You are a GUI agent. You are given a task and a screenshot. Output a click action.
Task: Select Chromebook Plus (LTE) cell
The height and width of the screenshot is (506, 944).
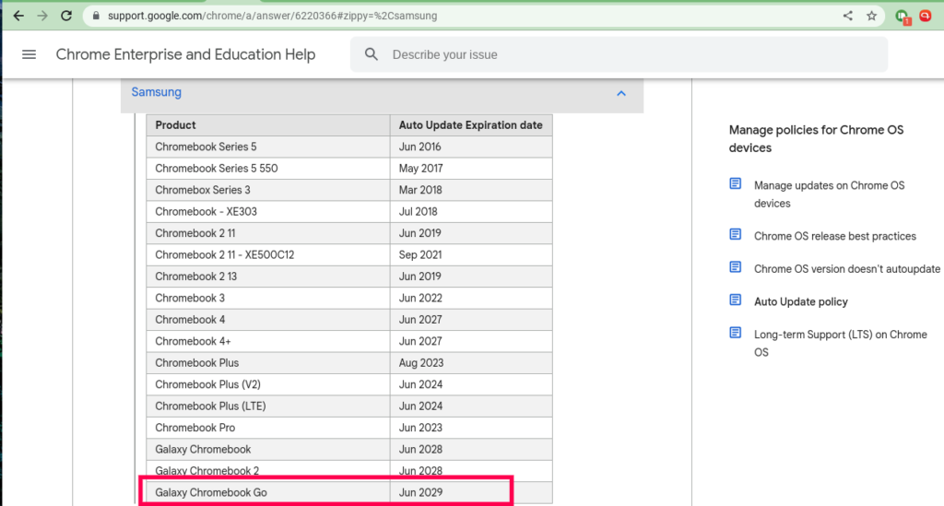pos(268,406)
